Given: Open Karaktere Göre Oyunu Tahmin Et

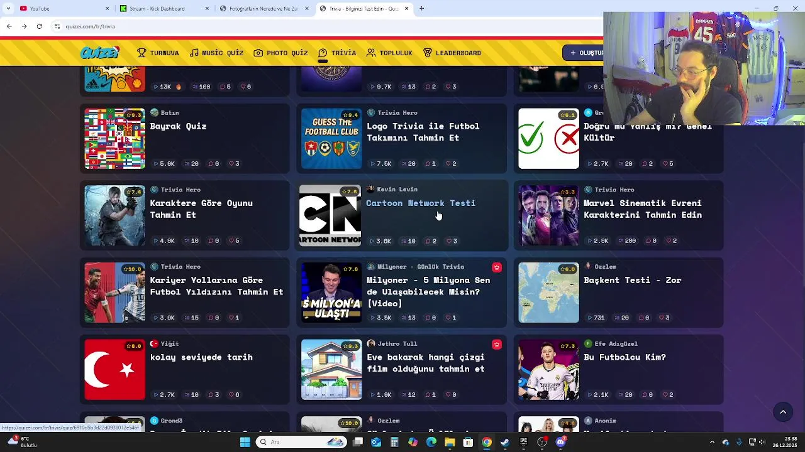Looking at the screenshot, I should click(x=201, y=209).
